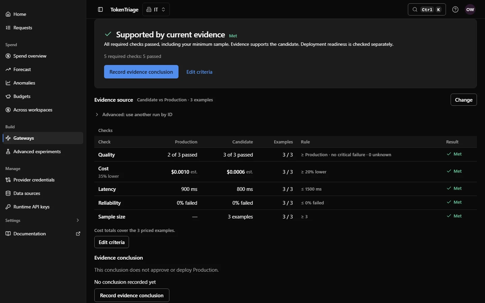Click the Met result in Reliability row

454,202
